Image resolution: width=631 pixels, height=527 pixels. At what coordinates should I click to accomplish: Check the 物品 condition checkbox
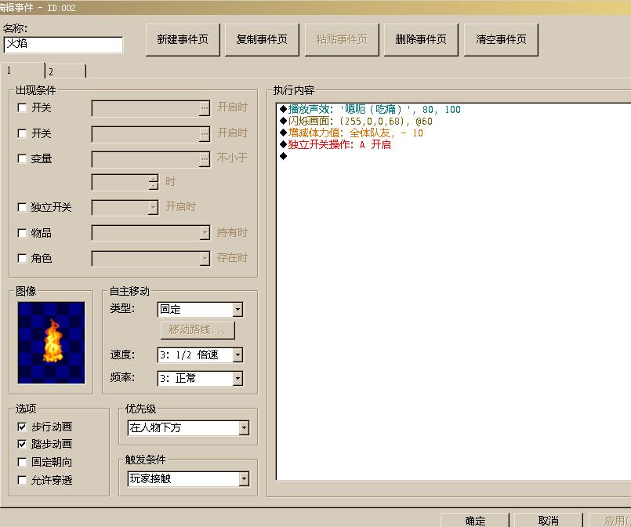pos(22,233)
